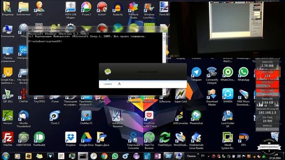
Task: Click the EN language indicator in taskbar
Action: [203, 156]
